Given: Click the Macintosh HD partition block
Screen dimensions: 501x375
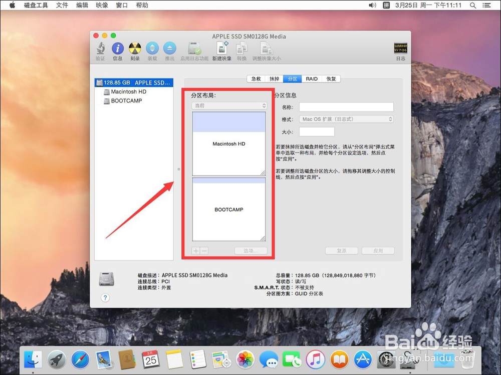Looking at the screenshot, I should [229, 144].
